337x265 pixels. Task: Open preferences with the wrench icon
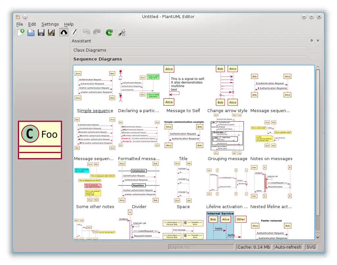tap(122, 33)
